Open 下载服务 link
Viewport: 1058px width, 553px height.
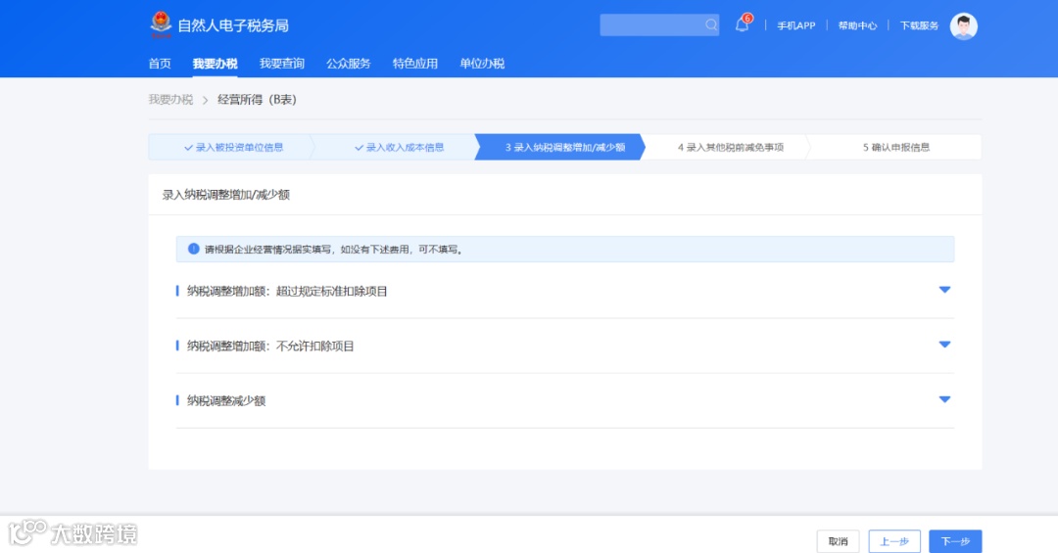coord(919,25)
